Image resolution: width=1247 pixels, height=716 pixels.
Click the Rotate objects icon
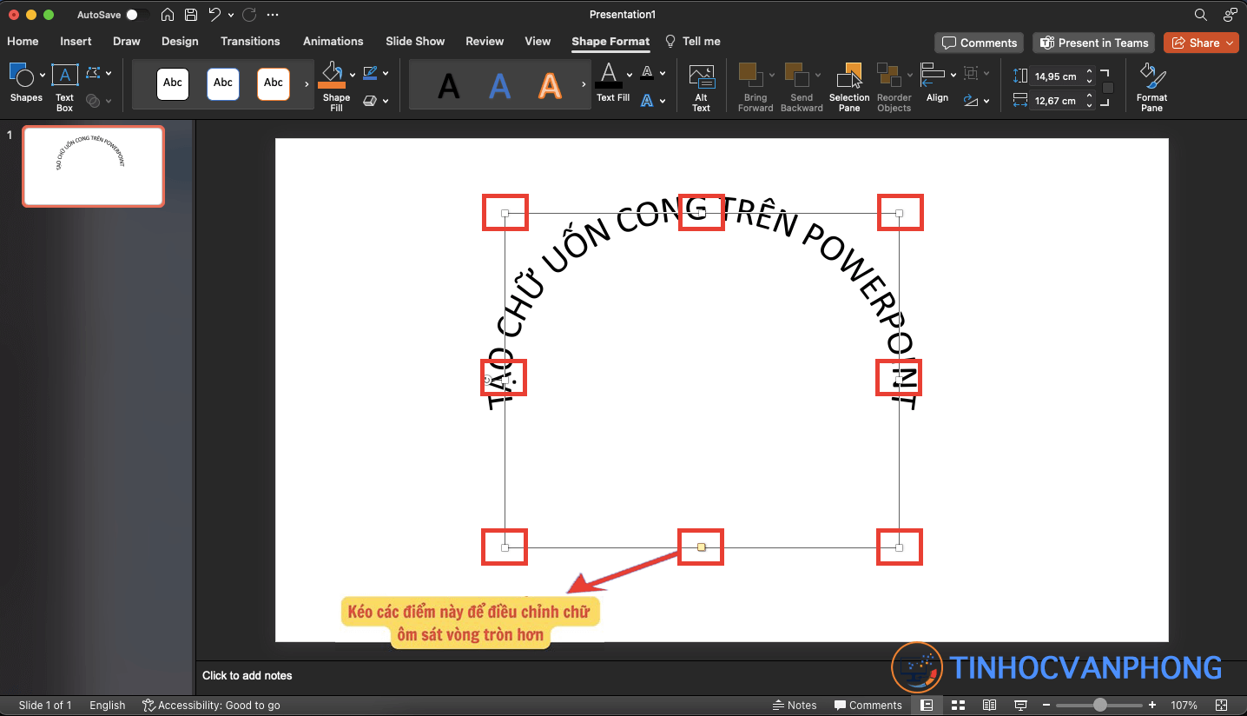[972, 101]
